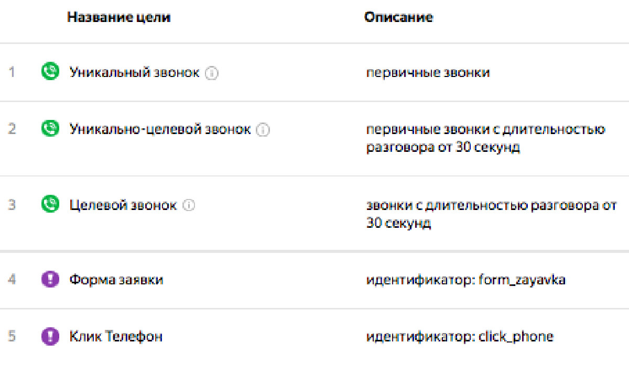Open the Клик Телефон goal
Viewport: 629px width, 365px height.
pos(115,336)
